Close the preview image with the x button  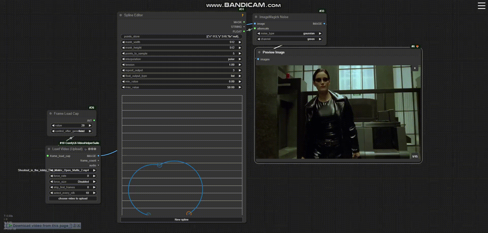[415, 68]
